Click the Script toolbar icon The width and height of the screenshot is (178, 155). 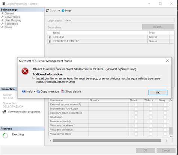point(47,11)
